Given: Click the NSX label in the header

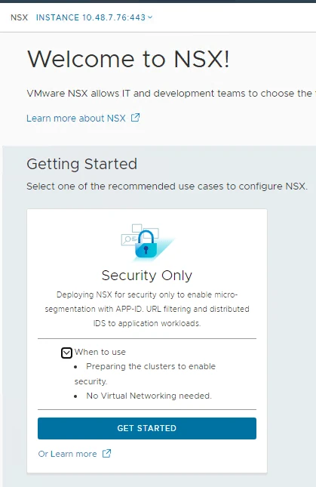Looking at the screenshot, I should pos(19,17).
